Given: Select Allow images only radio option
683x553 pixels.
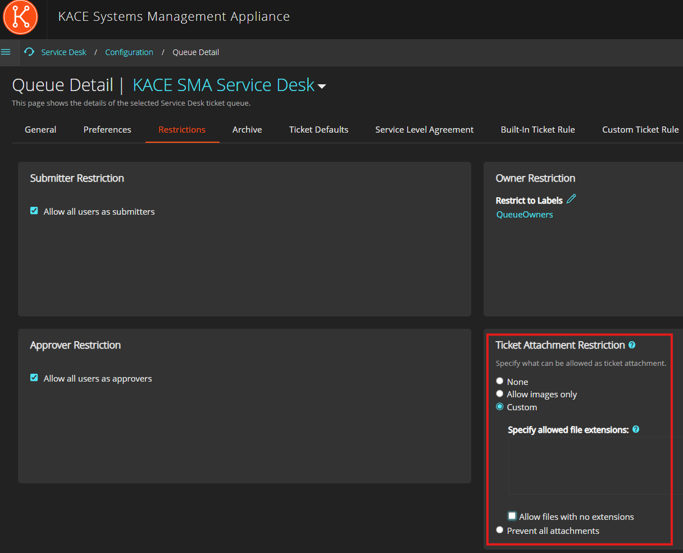Looking at the screenshot, I should 499,394.
